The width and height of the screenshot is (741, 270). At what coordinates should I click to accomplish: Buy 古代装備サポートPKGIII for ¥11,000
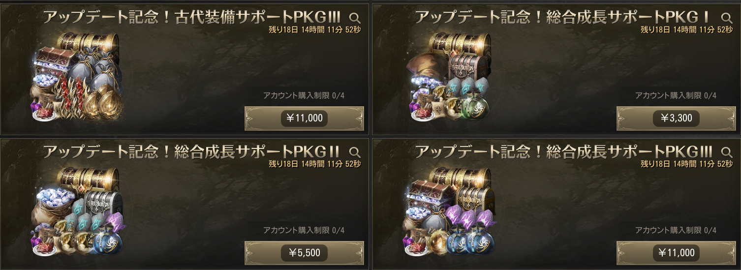[304, 119]
